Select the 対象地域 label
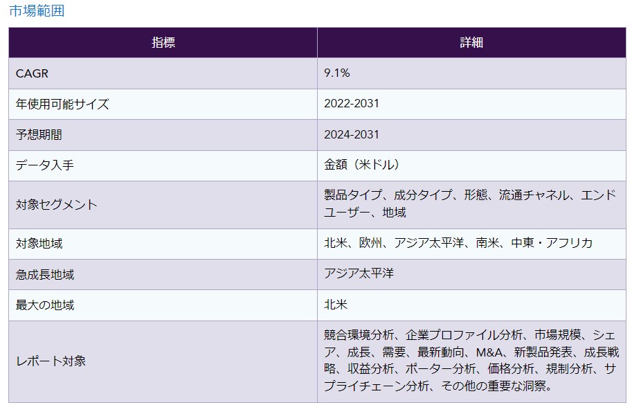 click(39, 244)
